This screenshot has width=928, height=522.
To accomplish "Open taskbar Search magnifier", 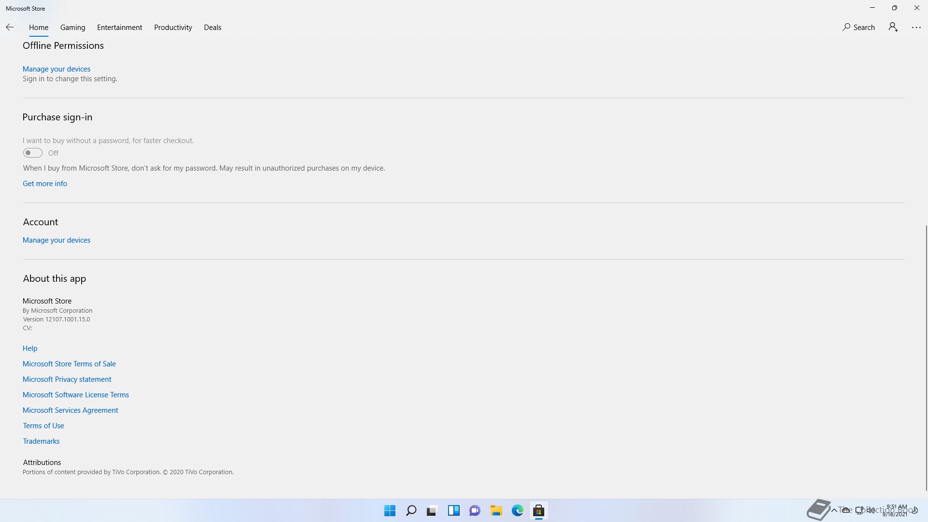I will [x=411, y=510].
